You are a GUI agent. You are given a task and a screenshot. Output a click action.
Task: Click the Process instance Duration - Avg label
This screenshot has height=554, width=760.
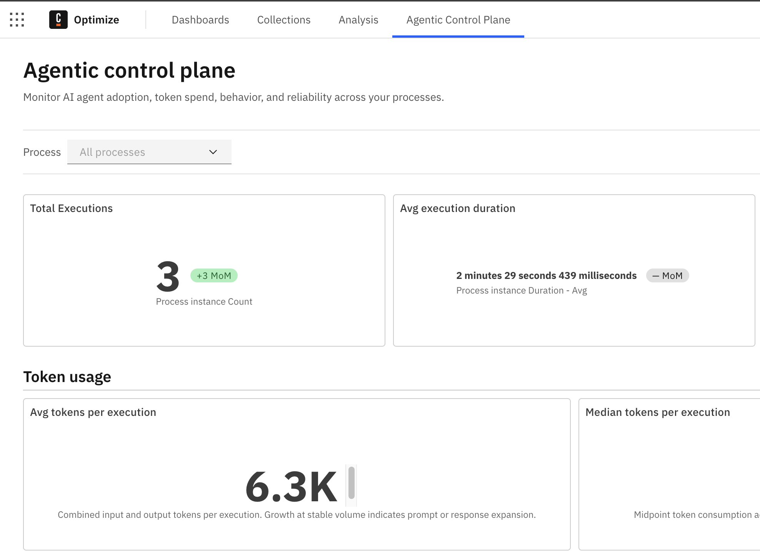(522, 290)
